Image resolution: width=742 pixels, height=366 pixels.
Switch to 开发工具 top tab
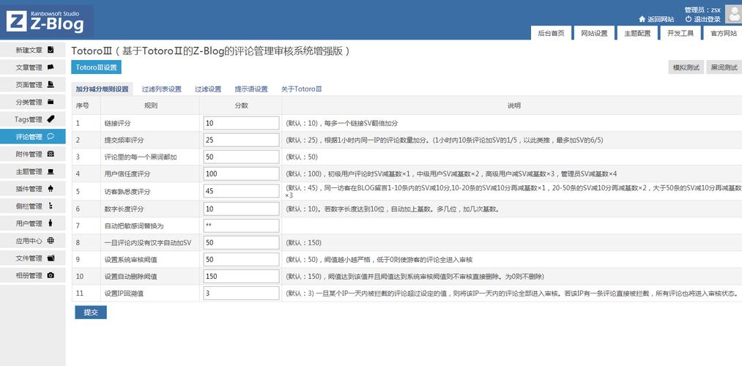[680, 33]
